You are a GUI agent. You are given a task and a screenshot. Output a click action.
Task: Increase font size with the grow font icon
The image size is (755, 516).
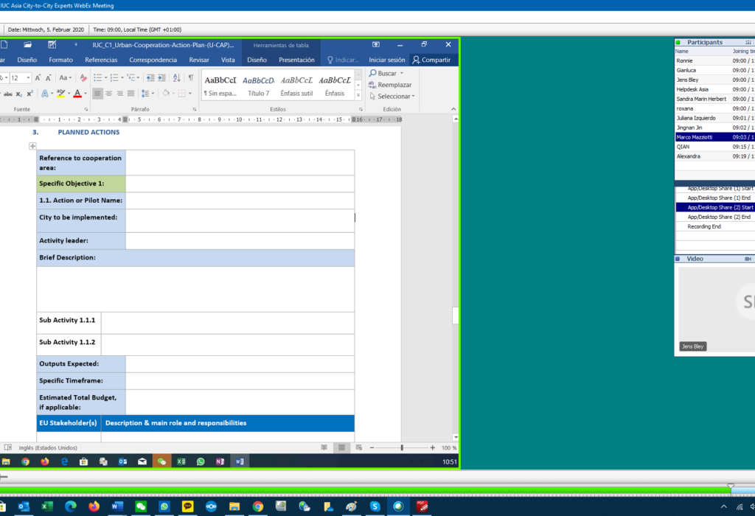pyautogui.click(x=38, y=77)
